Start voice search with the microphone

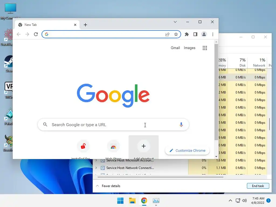click(x=181, y=125)
